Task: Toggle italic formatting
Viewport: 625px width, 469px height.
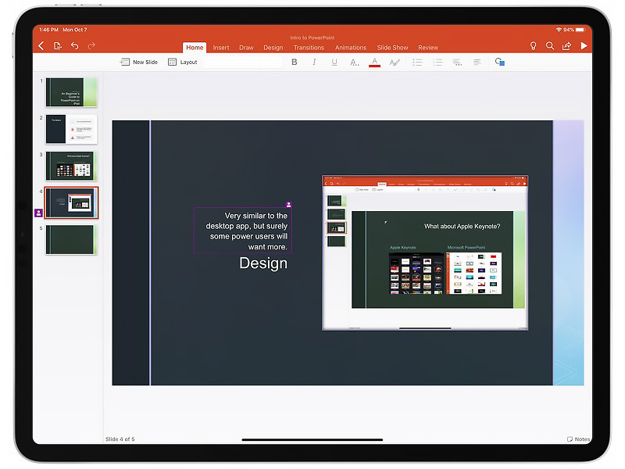Action: 314,62
